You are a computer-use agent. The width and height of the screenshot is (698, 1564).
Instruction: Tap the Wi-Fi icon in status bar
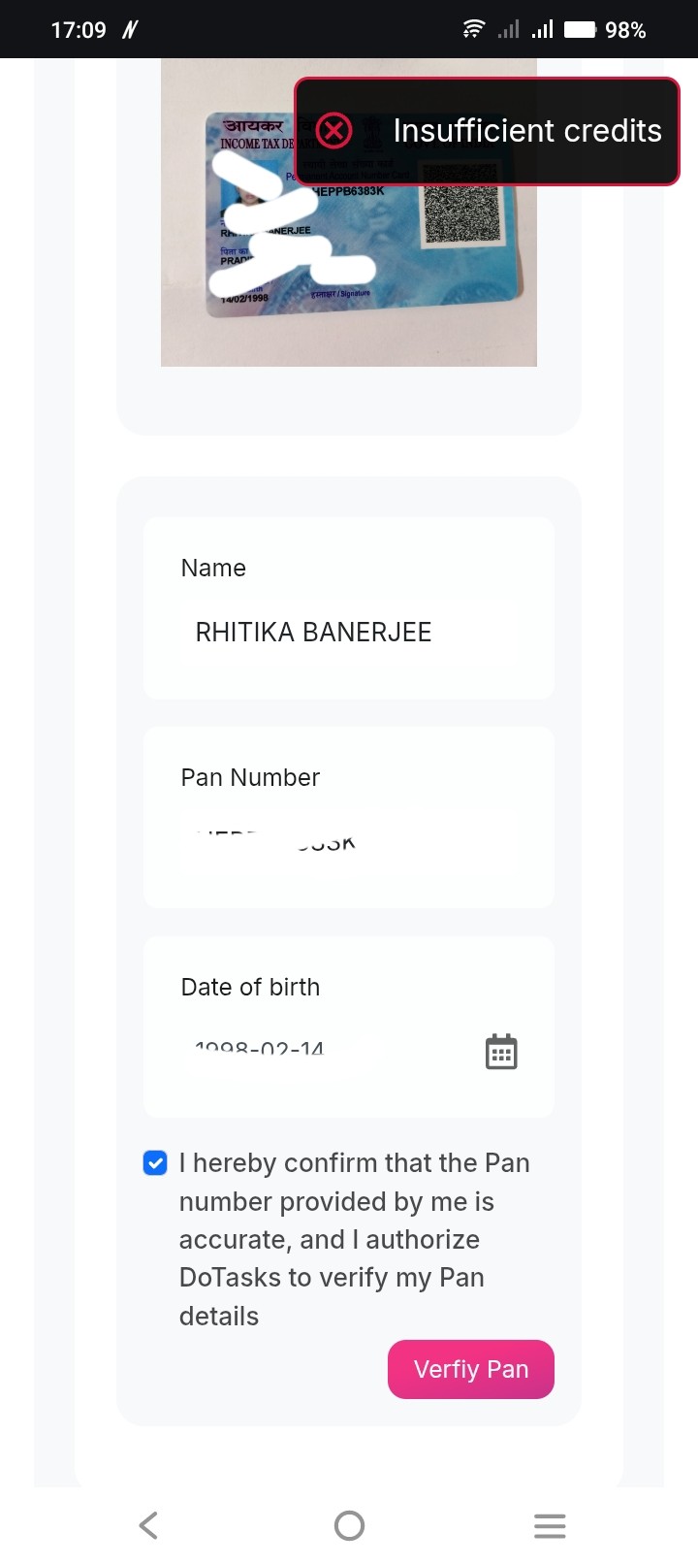point(473,29)
